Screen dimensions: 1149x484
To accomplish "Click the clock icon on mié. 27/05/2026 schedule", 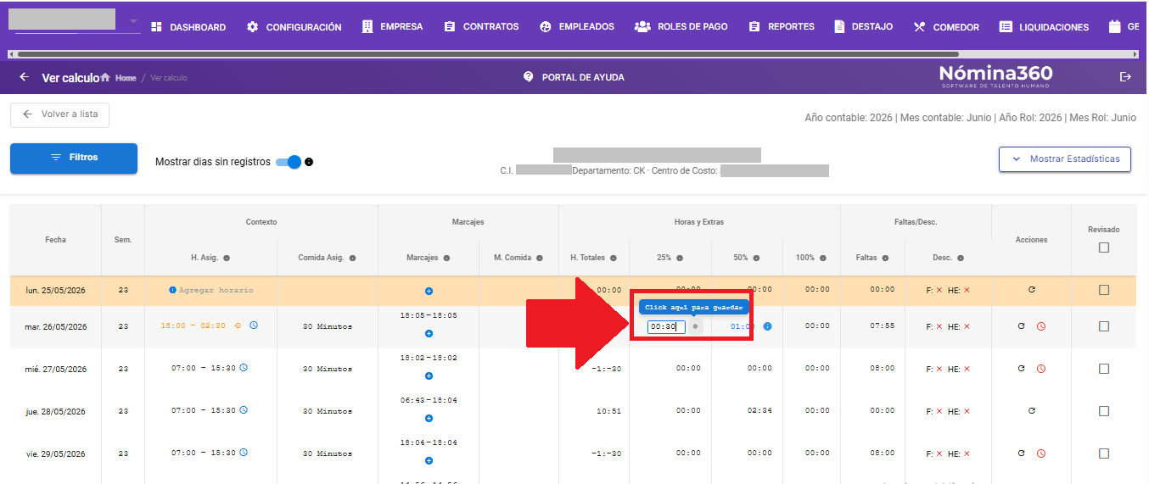I will coord(244,368).
